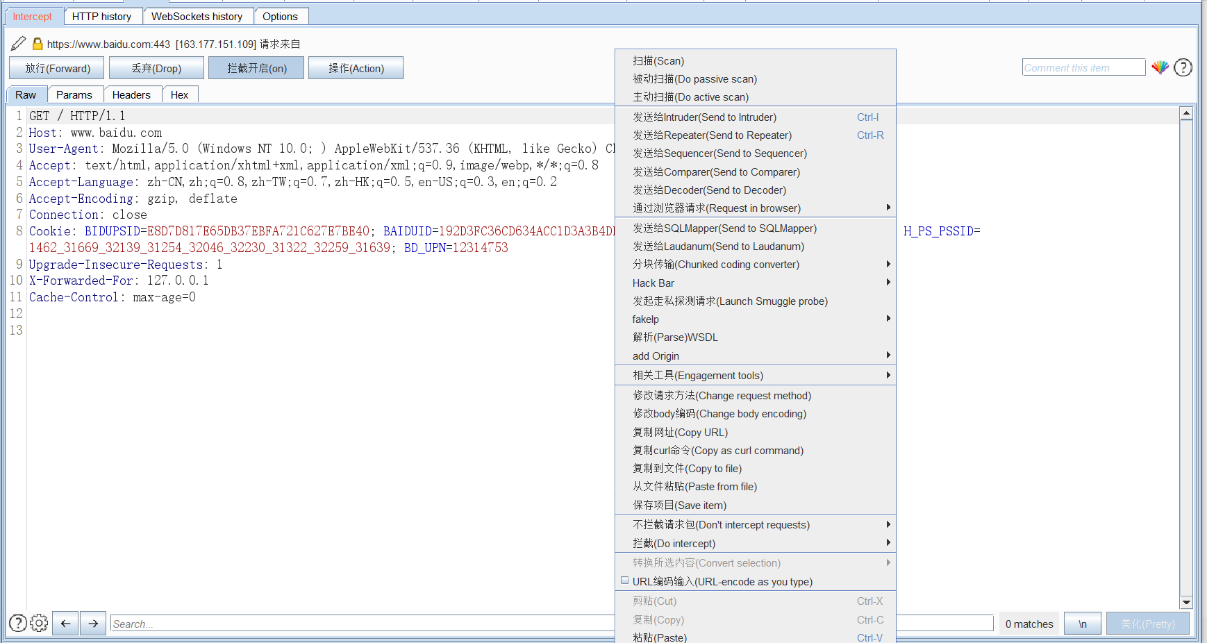Go to next search match arrow

tap(93, 624)
